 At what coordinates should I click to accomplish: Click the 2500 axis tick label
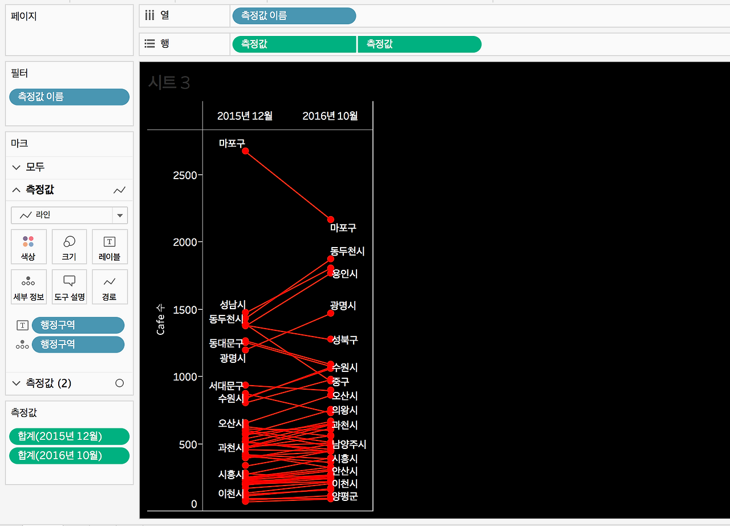coord(185,175)
